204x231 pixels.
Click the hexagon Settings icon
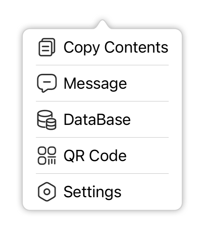47,192
